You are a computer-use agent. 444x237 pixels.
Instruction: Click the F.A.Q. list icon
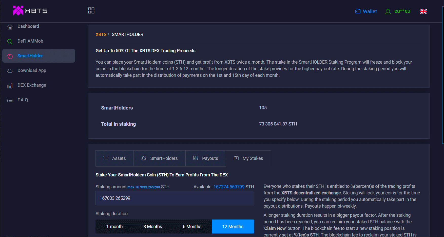point(10,100)
